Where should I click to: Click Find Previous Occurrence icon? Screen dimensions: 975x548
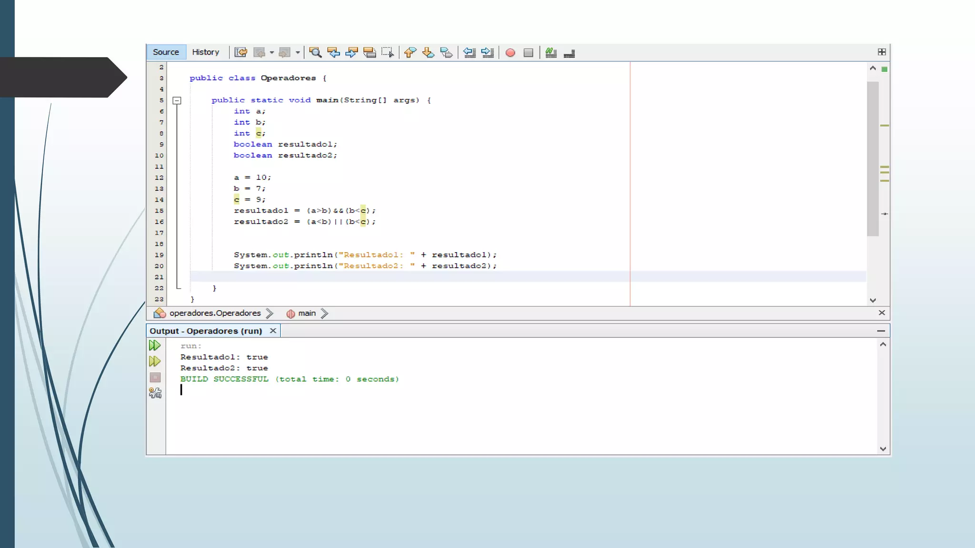click(333, 52)
